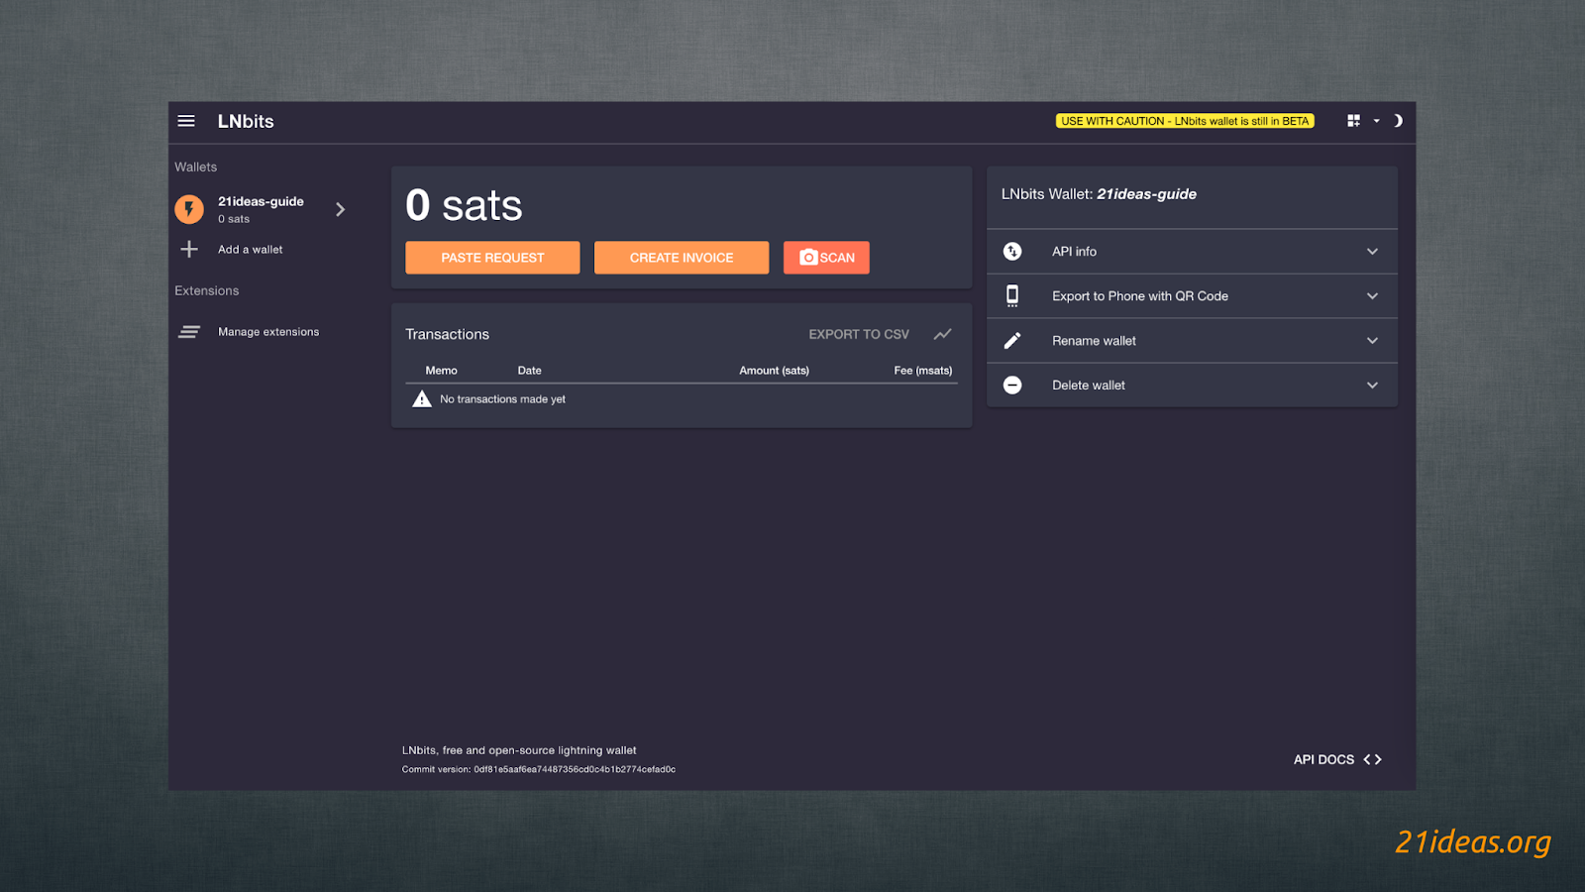Expand the Delete wallet chevron
Screen dimensions: 1585x892
1372,386
